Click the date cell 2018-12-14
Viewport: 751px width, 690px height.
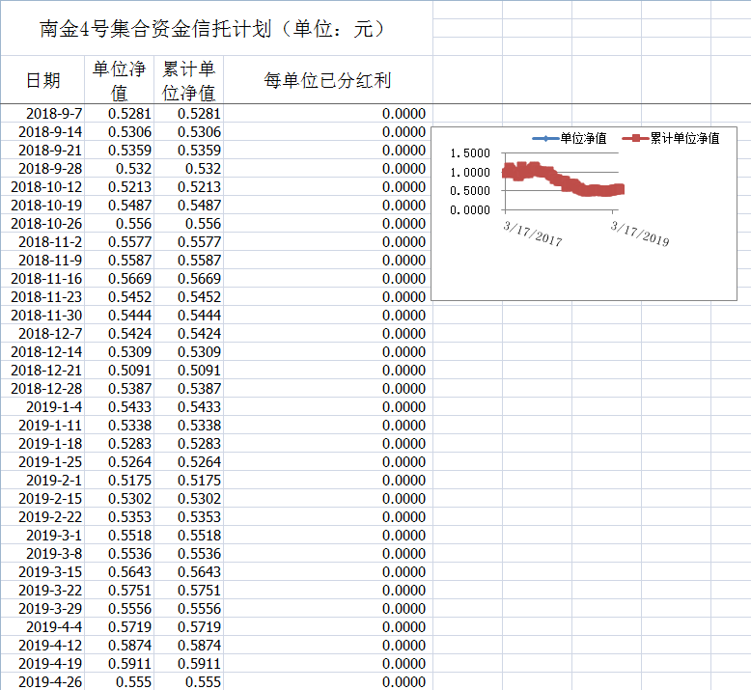coord(42,352)
